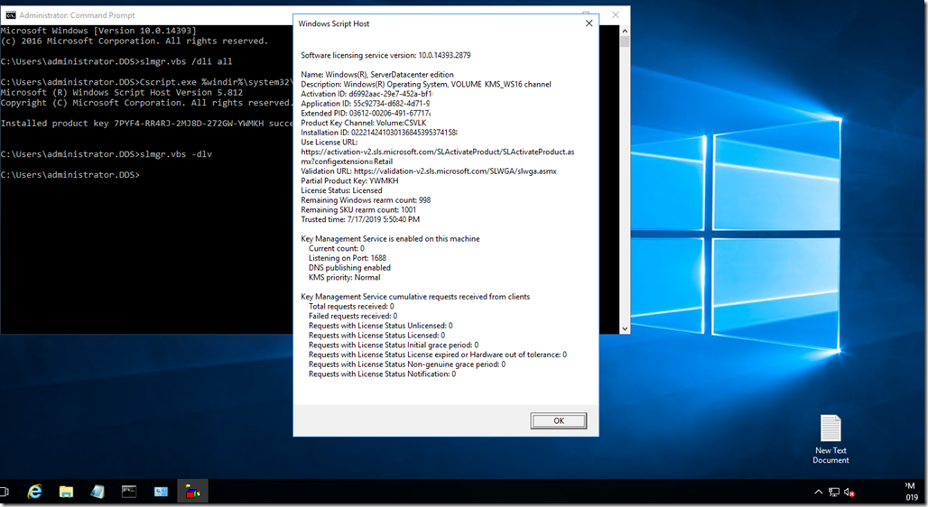The width and height of the screenshot is (928, 507).
Task: Open the network status tray icon
Action: pyautogui.click(x=833, y=493)
